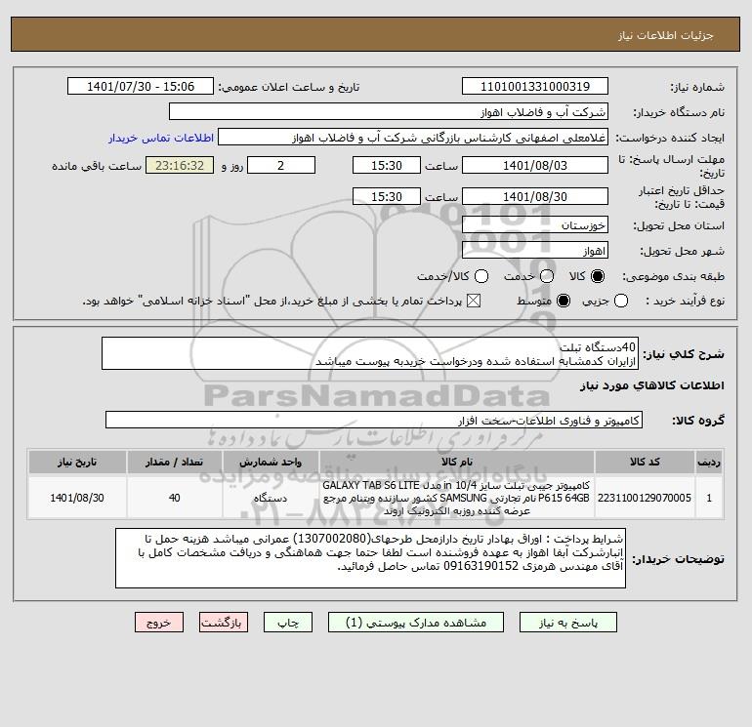Click the unit cell 'دستگاه'
This screenshot has width=752, height=727.
(271, 498)
